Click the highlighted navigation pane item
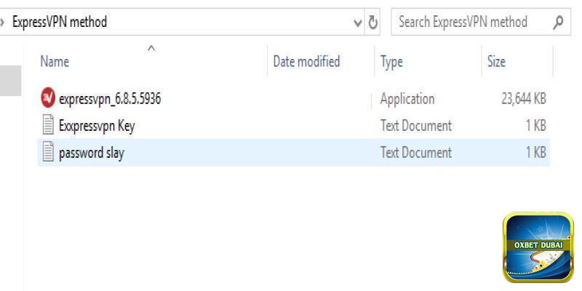Screen dimensions: 582x291 [10, 80]
